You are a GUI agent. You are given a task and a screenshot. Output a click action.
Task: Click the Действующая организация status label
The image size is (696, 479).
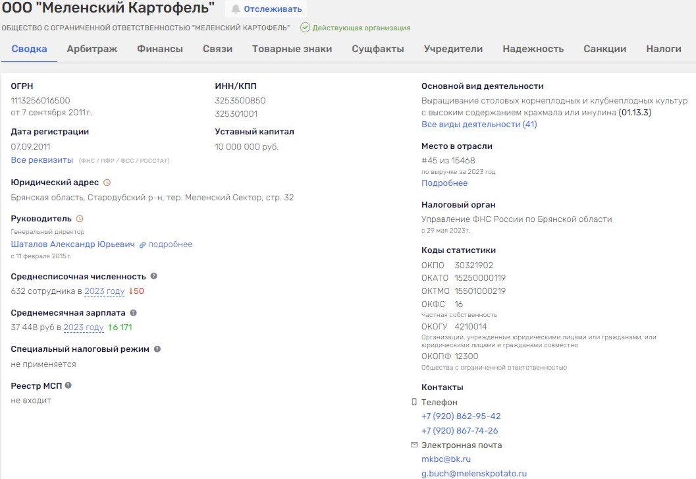coord(361,28)
